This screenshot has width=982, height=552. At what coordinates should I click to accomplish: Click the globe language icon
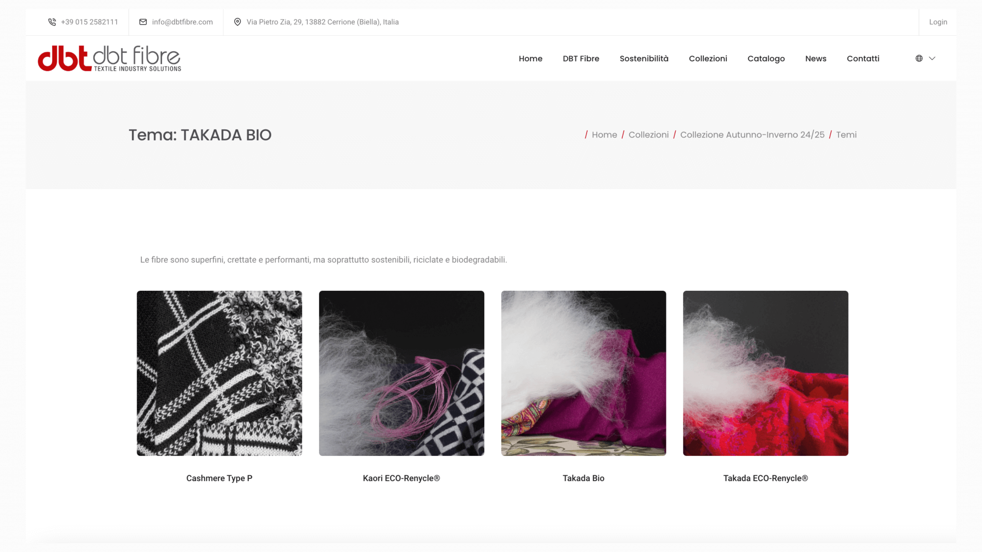tap(919, 58)
